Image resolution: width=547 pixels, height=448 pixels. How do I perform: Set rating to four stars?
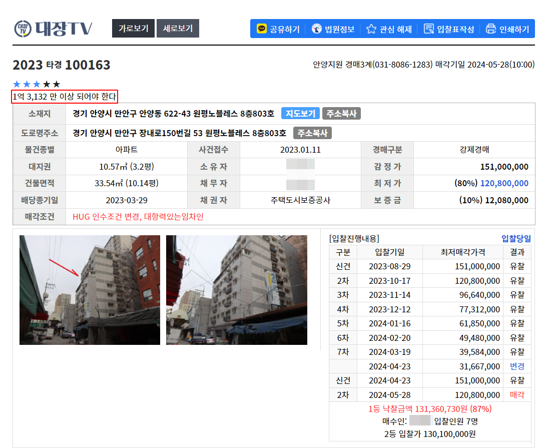click(x=47, y=84)
